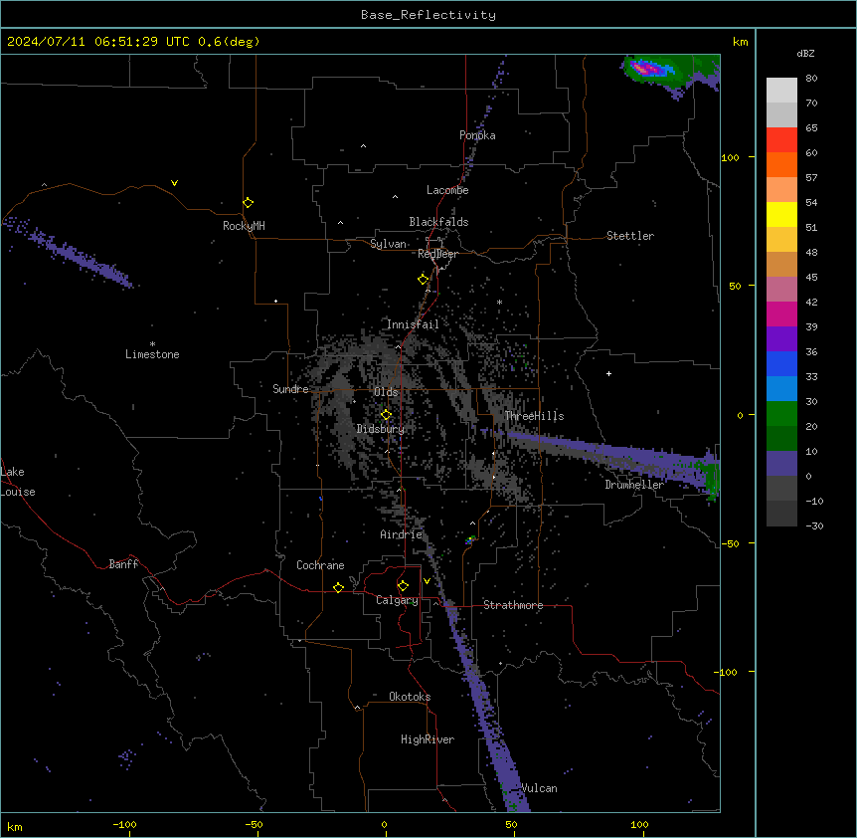Click the Banff label
Image resolution: width=857 pixels, height=838 pixels.
coord(123,564)
